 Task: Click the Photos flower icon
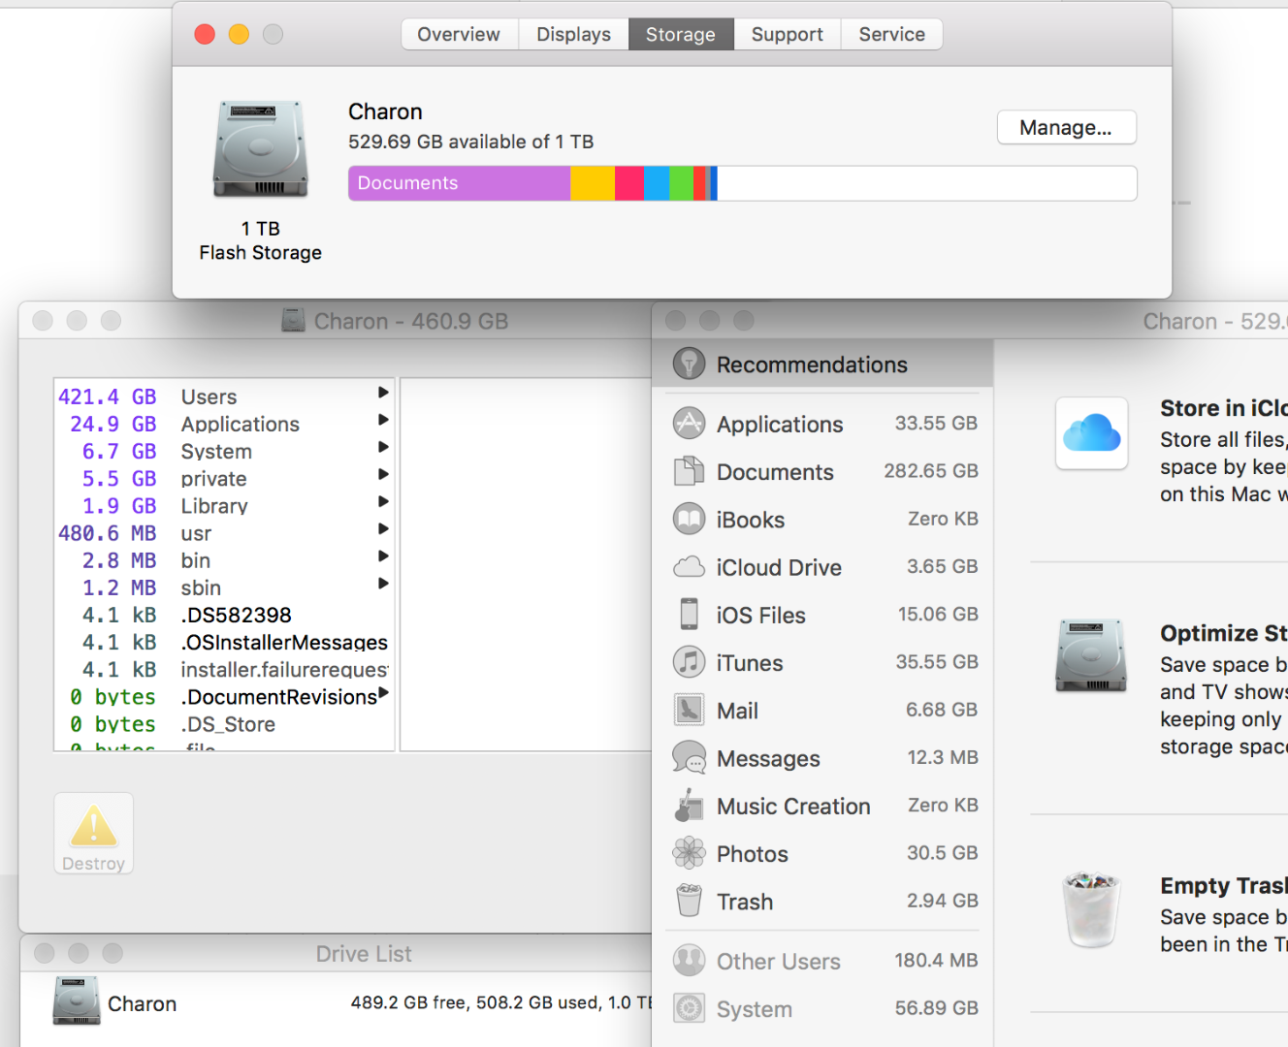coord(689,853)
